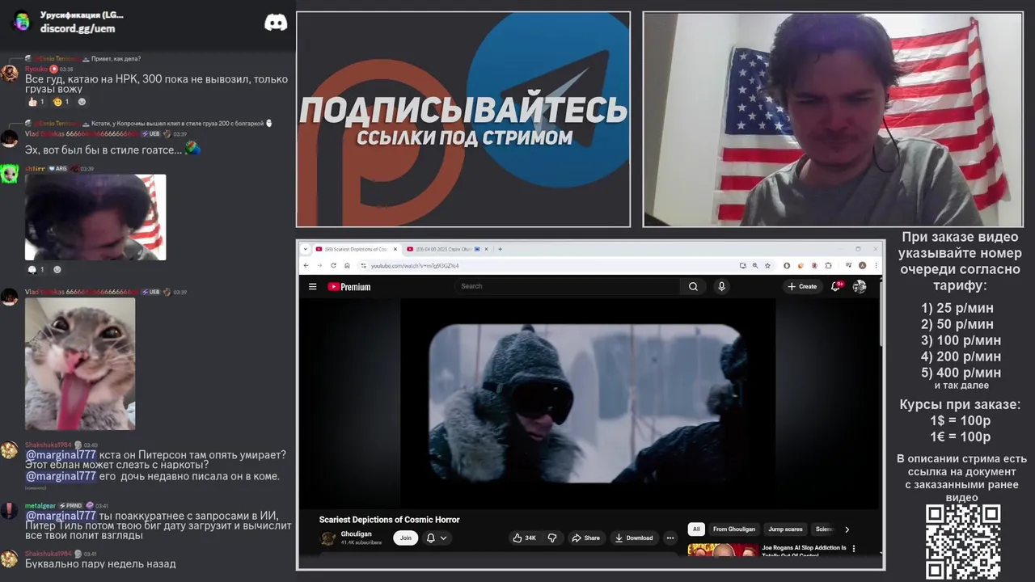
Task: Click the Ghouligan channel name
Action: (x=357, y=533)
